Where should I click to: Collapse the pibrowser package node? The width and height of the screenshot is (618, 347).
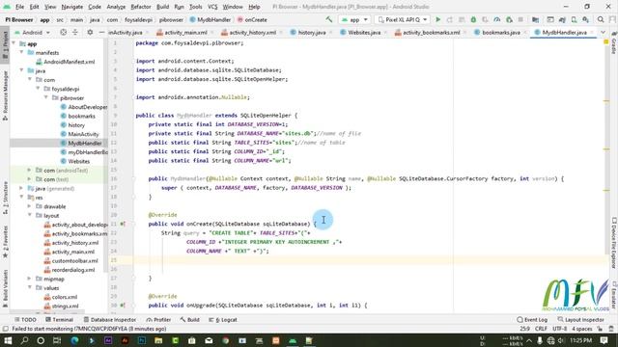(x=46, y=97)
